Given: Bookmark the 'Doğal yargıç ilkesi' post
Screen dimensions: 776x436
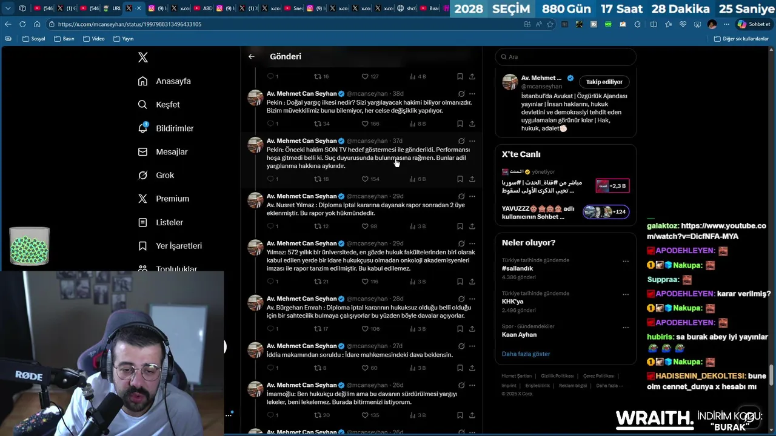Looking at the screenshot, I should [460, 124].
